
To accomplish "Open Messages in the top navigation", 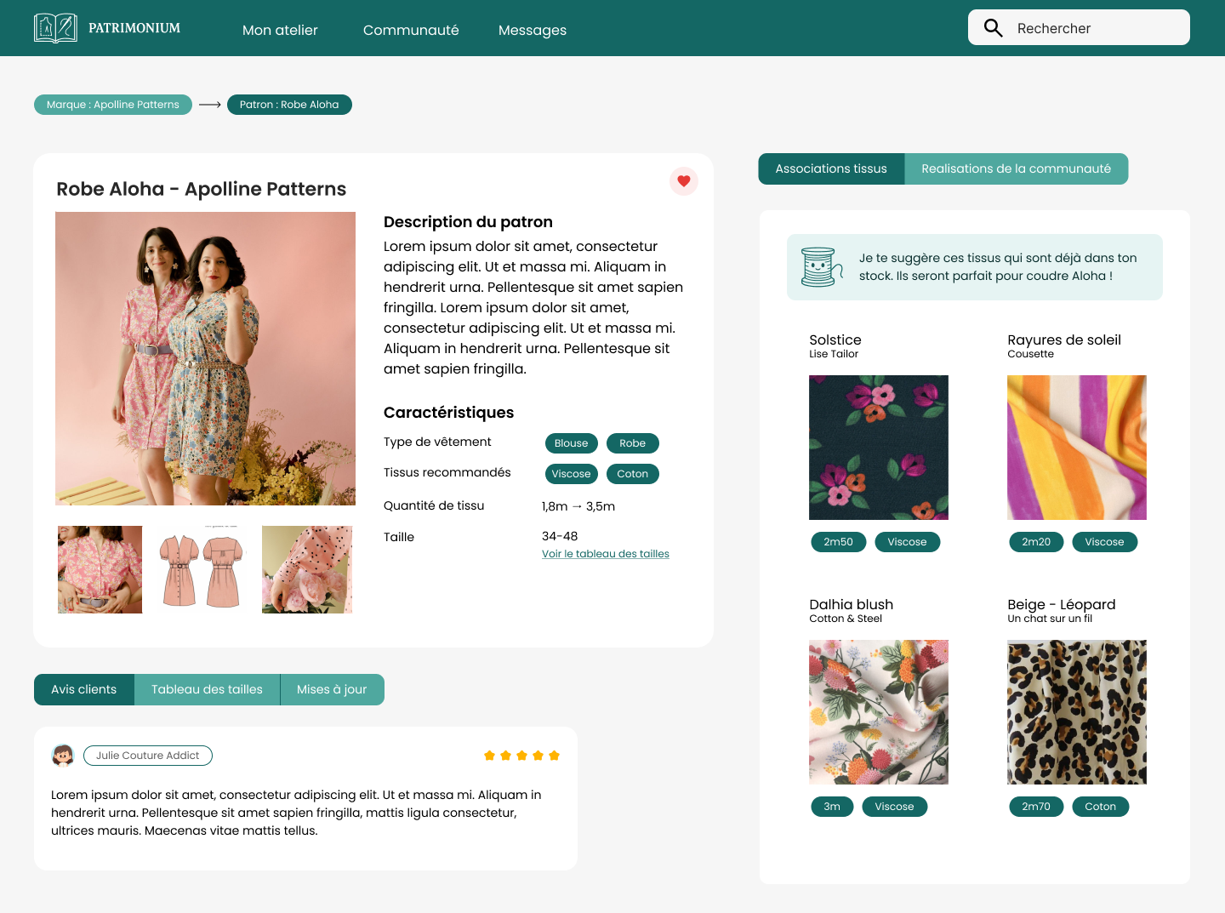I will (533, 30).
